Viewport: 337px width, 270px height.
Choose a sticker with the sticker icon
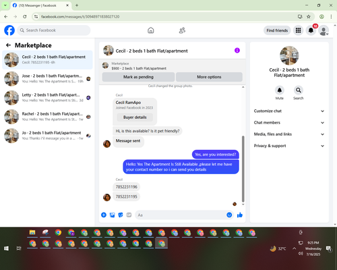[x=121, y=215]
